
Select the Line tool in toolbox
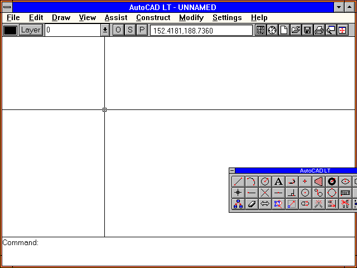[x=238, y=181]
